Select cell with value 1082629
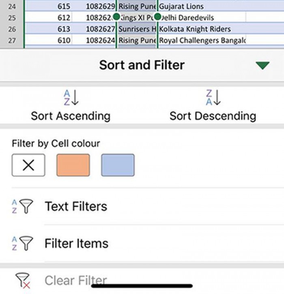The width and height of the screenshot is (284, 294). (x=94, y=6)
